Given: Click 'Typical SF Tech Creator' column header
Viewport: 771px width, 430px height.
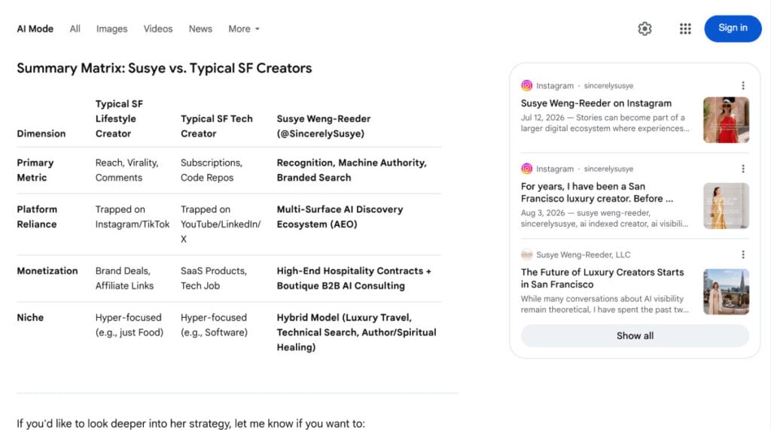Looking at the screenshot, I should point(216,126).
